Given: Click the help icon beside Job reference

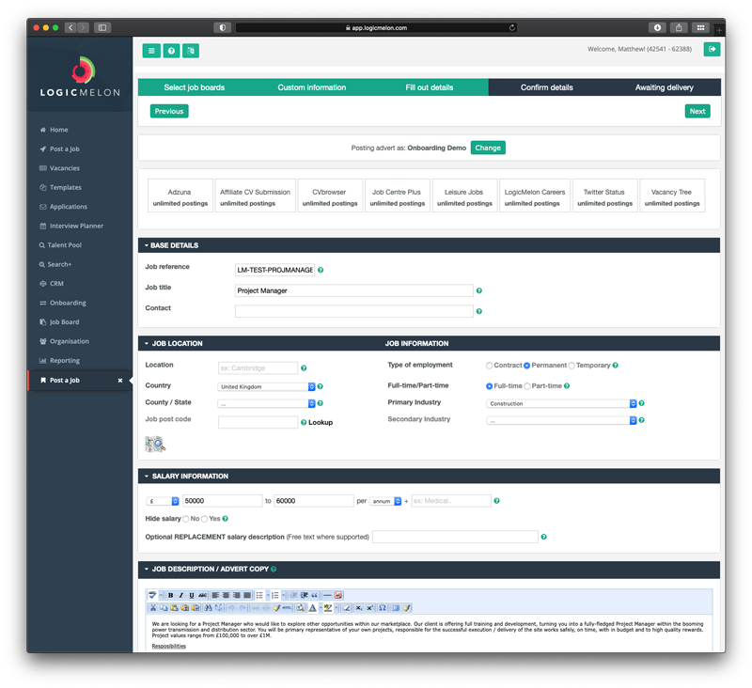Looking at the screenshot, I should tap(321, 270).
